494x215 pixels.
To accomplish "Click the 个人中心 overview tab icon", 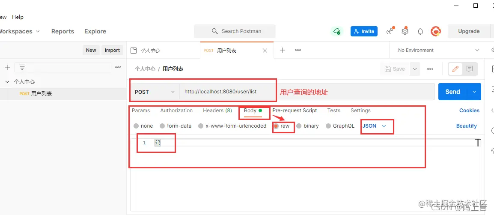I will 134,51.
